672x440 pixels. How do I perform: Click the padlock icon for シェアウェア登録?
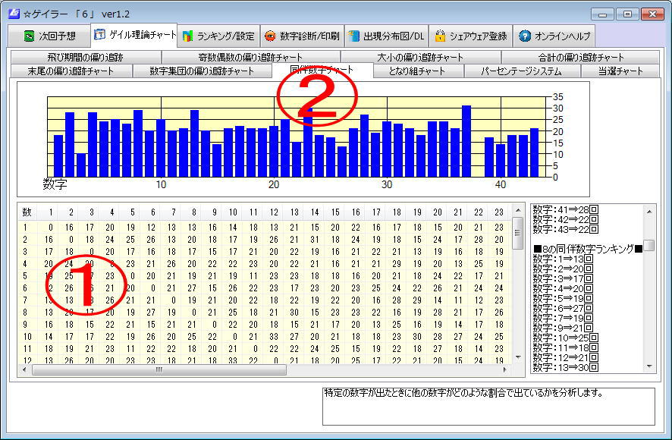tap(439, 36)
